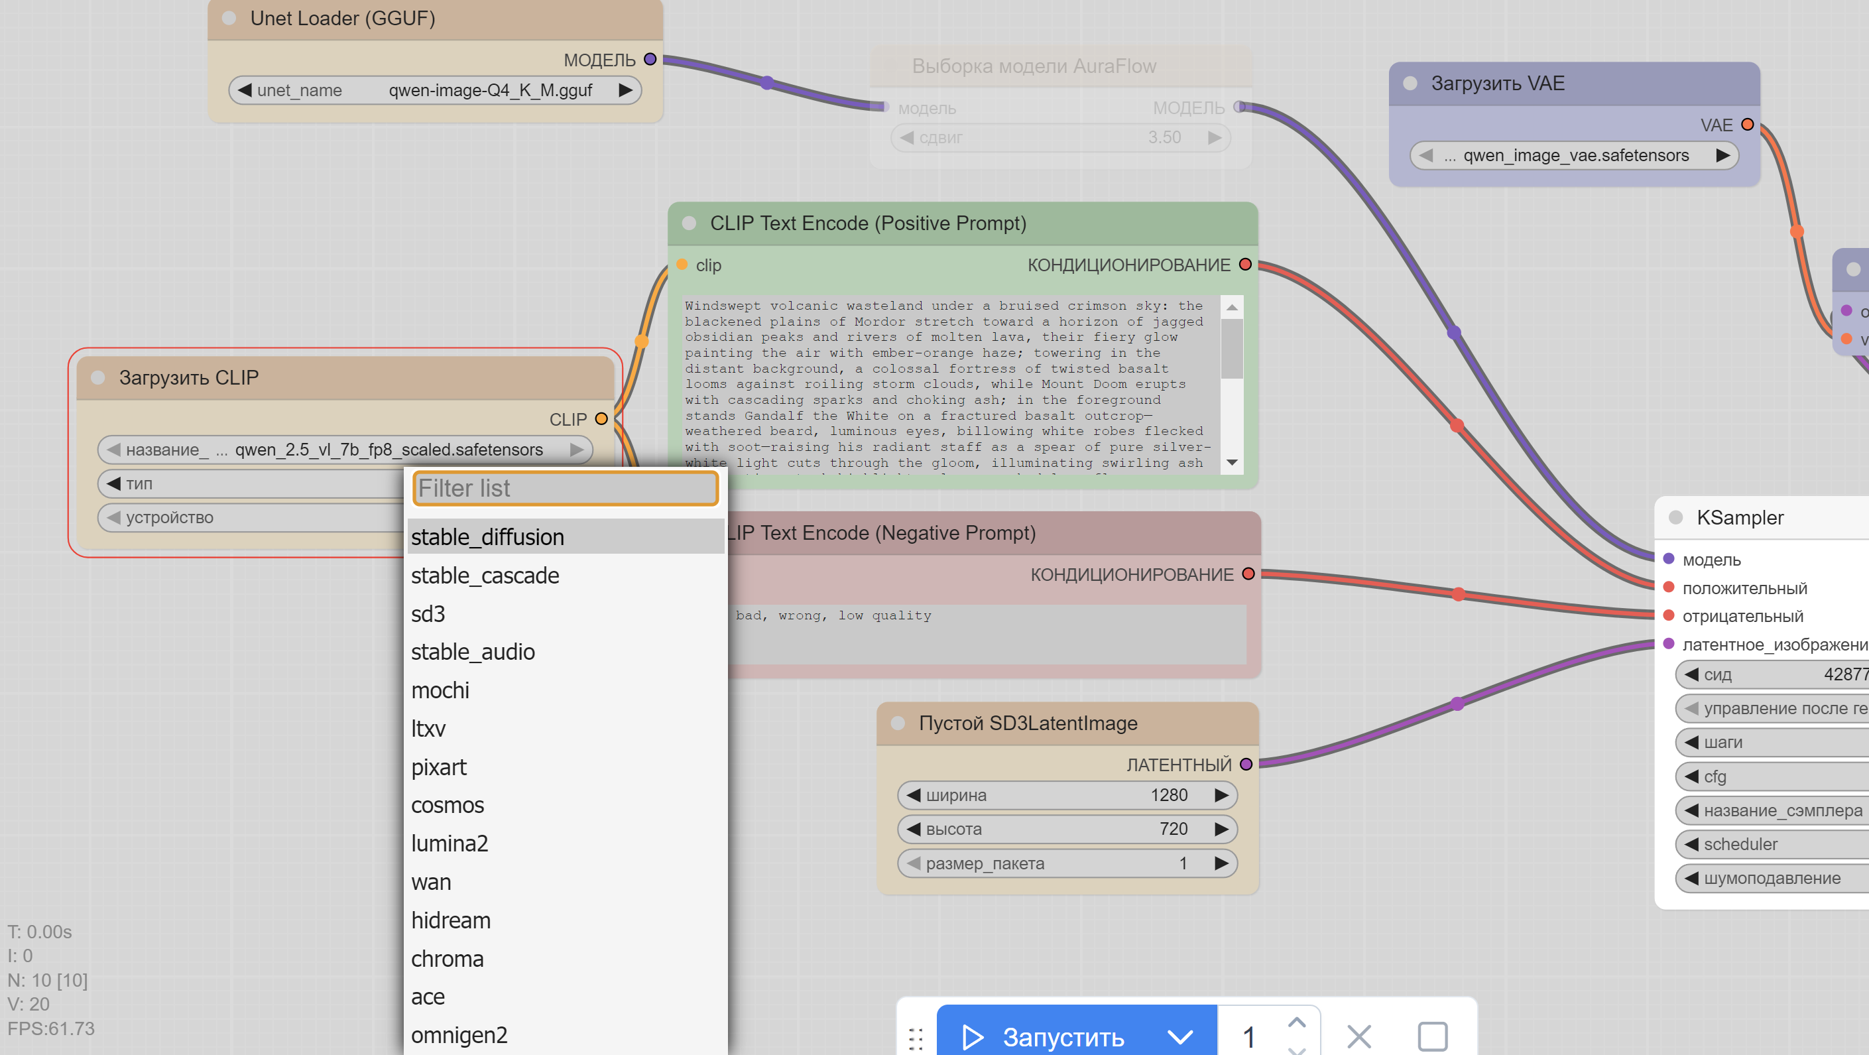1869x1055 pixels.
Task: Choose lumina2 in the filter list
Action: [x=449, y=843]
